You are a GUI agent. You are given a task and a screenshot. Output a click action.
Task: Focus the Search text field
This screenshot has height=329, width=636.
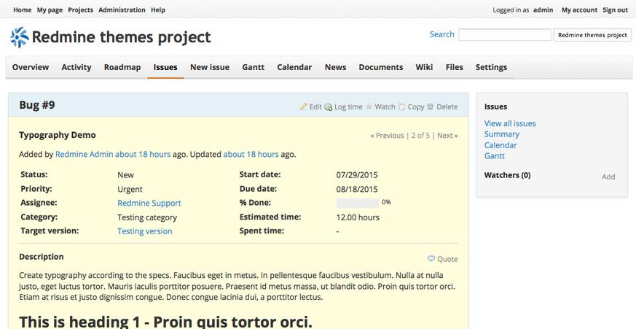[504, 35]
